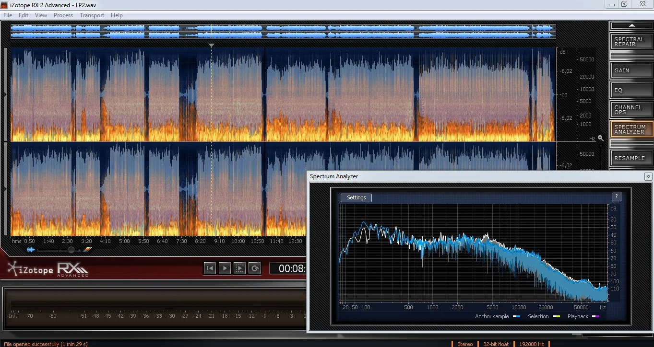The height and width of the screenshot is (347, 654).
Task: Click the '192000 Hz' status bar entry
Action: pos(531,344)
